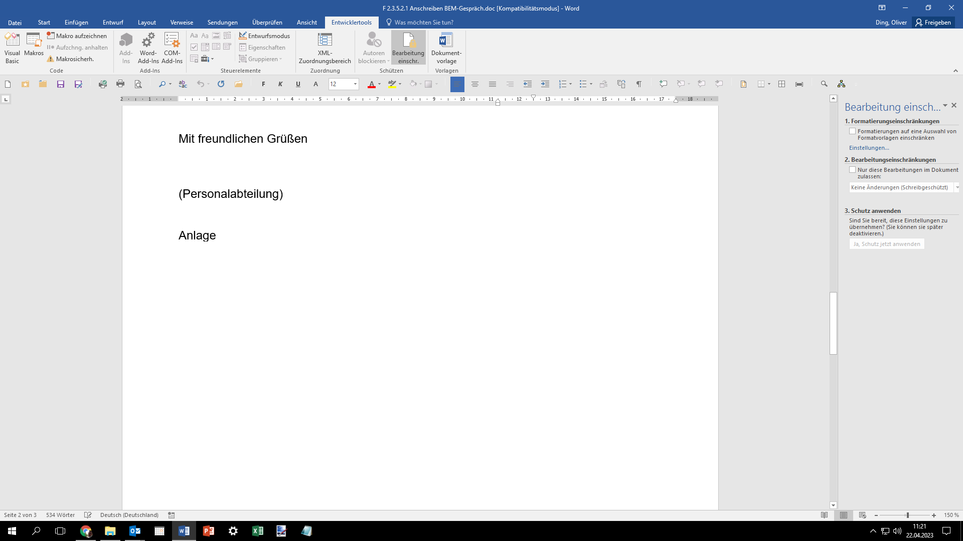The height and width of the screenshot is (541, 963).
Task: Open the Datei tab
Action: point(15,23)
